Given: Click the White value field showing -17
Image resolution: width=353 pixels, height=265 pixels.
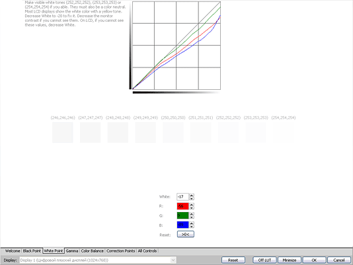Looking at the screenshot, I should [183, 197].
